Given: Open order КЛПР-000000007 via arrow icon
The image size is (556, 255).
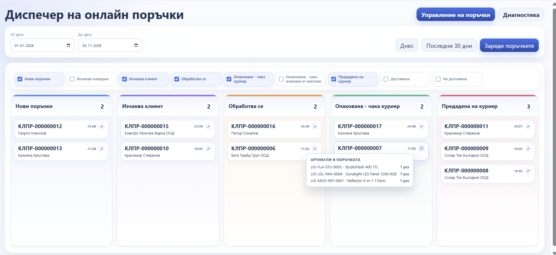Looking at the screenshot, I should coord(422,149).
